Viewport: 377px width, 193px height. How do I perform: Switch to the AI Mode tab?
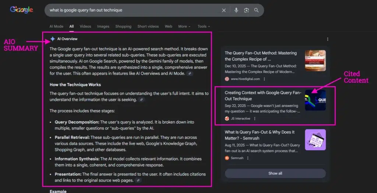(56, 27)
